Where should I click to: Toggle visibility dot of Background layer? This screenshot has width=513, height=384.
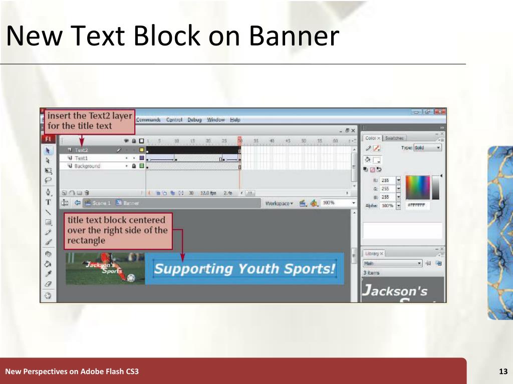[127, 166]
